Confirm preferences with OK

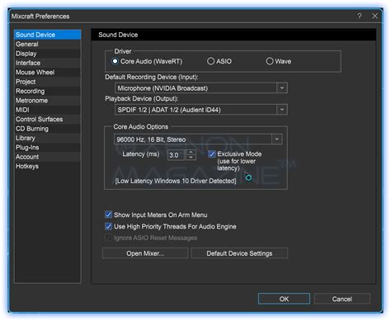pyautogui.click(x=284, y=299)
